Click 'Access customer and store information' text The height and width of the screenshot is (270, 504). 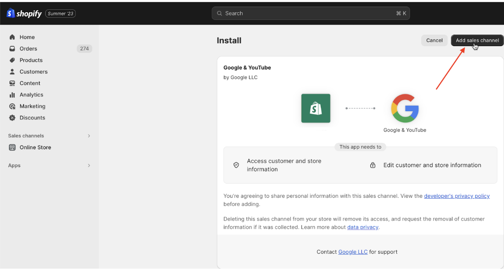point(284,165)
